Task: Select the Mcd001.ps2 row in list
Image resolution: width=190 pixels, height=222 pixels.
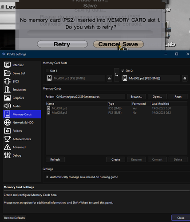Action: (x=117, y=108)
